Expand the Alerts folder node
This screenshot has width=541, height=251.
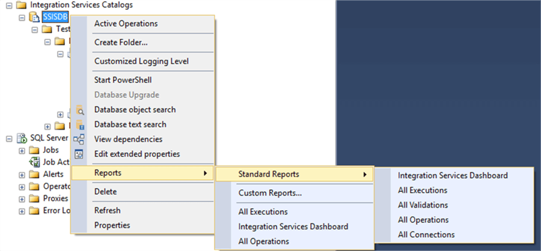point(22,175)
